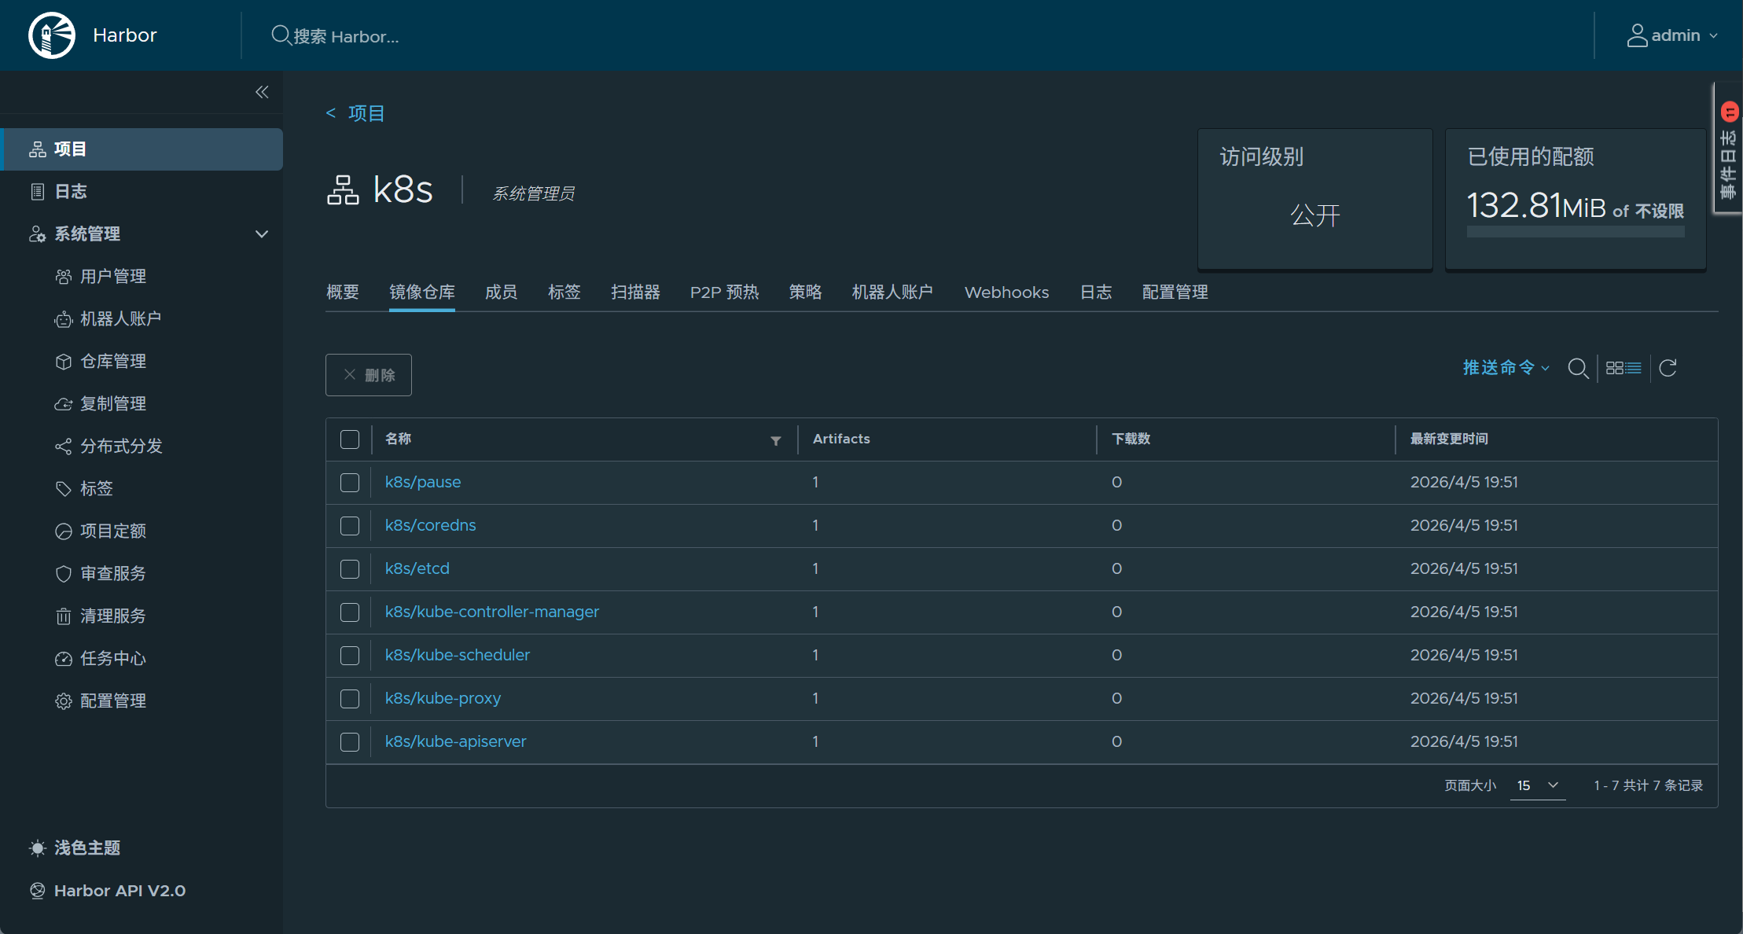Click the refresh icon above repository table
The width and height of the screenshot is (1743, 934).
click(x=1668, y=368)
